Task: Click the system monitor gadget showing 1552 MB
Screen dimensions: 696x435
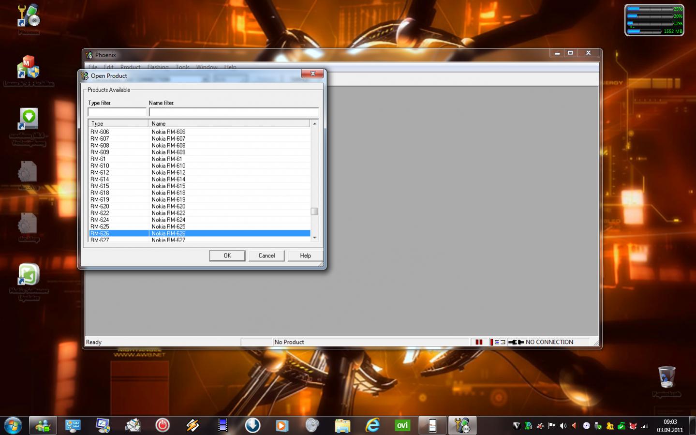Action: [x=654, y=20]
